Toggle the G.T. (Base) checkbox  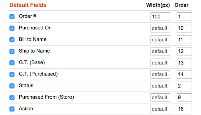(x=12, y=63)
